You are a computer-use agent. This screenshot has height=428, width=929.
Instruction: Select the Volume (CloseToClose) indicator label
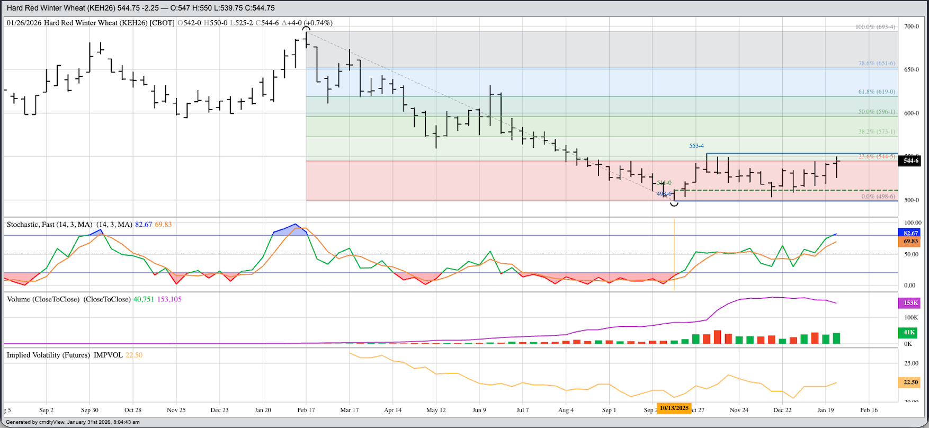[68, 299]
